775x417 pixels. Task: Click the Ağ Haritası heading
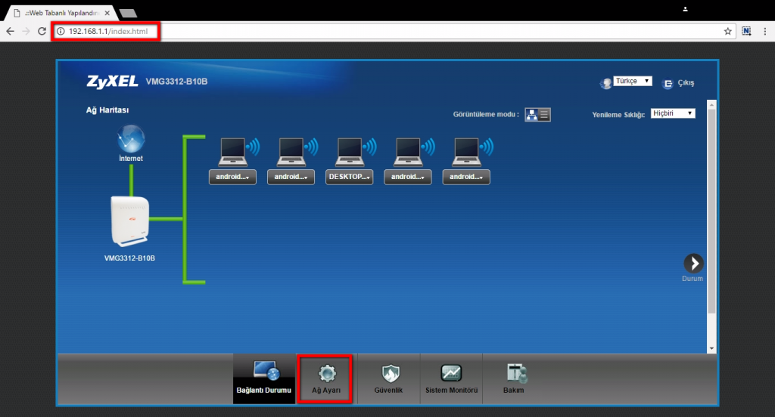pyautogui.click(x=107, y=110)
